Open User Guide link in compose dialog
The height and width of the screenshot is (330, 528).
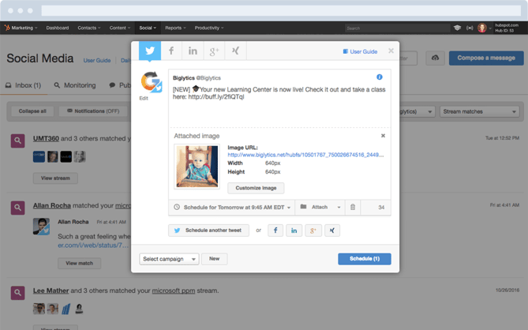point(360,51)
